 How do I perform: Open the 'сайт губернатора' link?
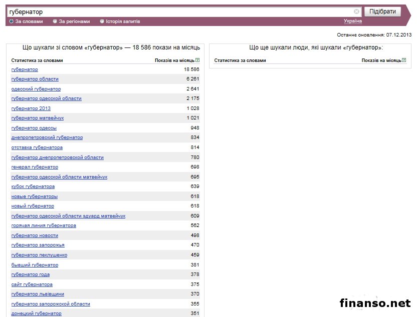coord(32,284)
